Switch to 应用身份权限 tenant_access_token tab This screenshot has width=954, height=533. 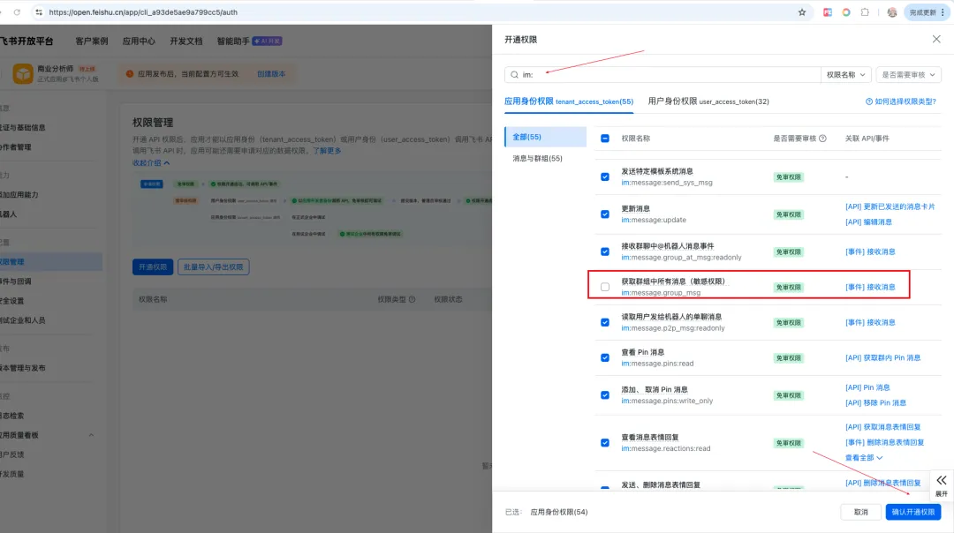pos(568,101)
